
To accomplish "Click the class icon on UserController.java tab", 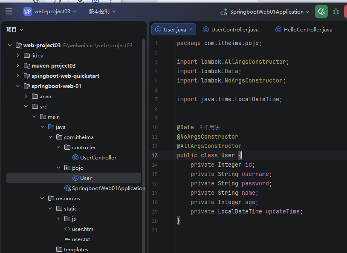I will point(206,29).
